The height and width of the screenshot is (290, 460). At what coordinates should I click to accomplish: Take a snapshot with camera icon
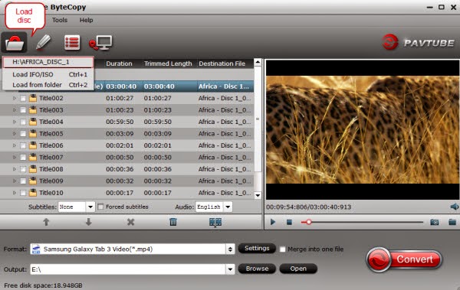[435, 222]
